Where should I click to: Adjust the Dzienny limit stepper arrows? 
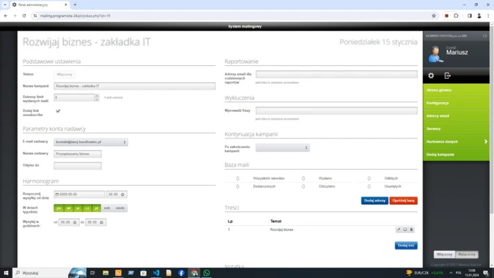click(x=96, y=97)
